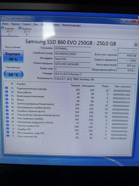The height and width of the screenshot is (186, 139).
Task: Click status icon of attribute F1
Action: tap(8, 136)
